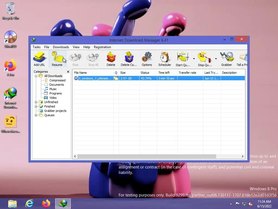Click the muted volume tray icon
Image resolution: width=278 pixels, height=209 pixels.
[251, 204]
